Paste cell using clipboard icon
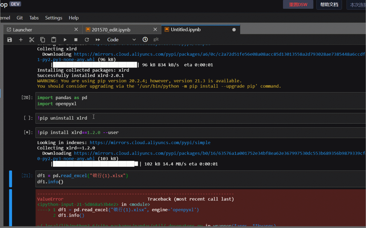Image resolution: width=366 pixels, height=228 pixels. (x=54, y=40)
